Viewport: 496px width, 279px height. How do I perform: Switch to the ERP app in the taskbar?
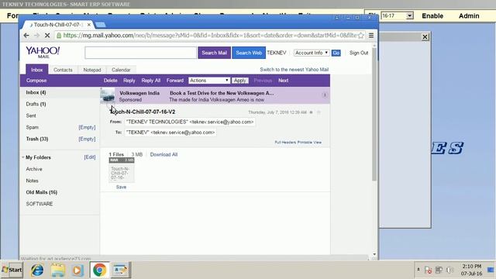coord(121,270)
